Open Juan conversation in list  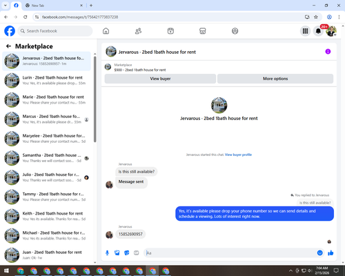pos(46,255)
